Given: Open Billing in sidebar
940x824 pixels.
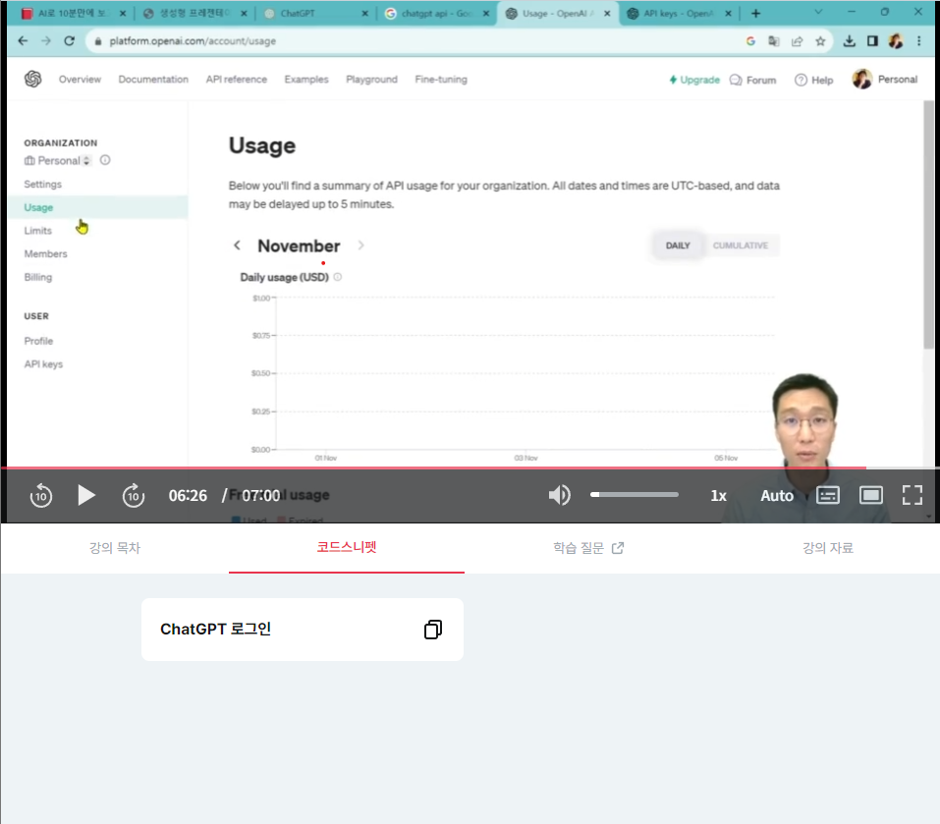Looking at the screenshot, I should click(37, 278).
